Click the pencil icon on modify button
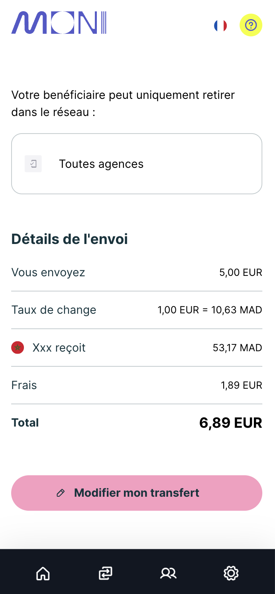Image resolution: width=275 pixels, height=594 pixels. coord(61,493)
